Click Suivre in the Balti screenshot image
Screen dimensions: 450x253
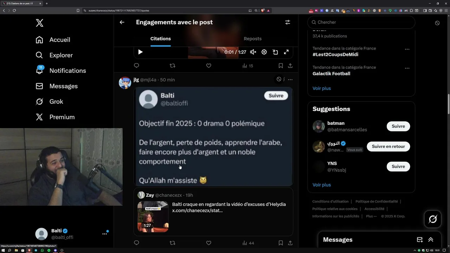[276, 96]
